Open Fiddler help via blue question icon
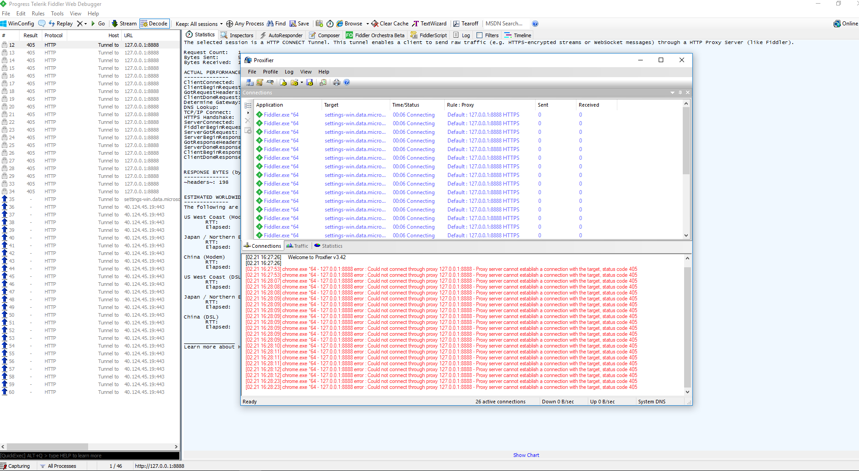Screen dimensions: 859x471 pos(535,24)
